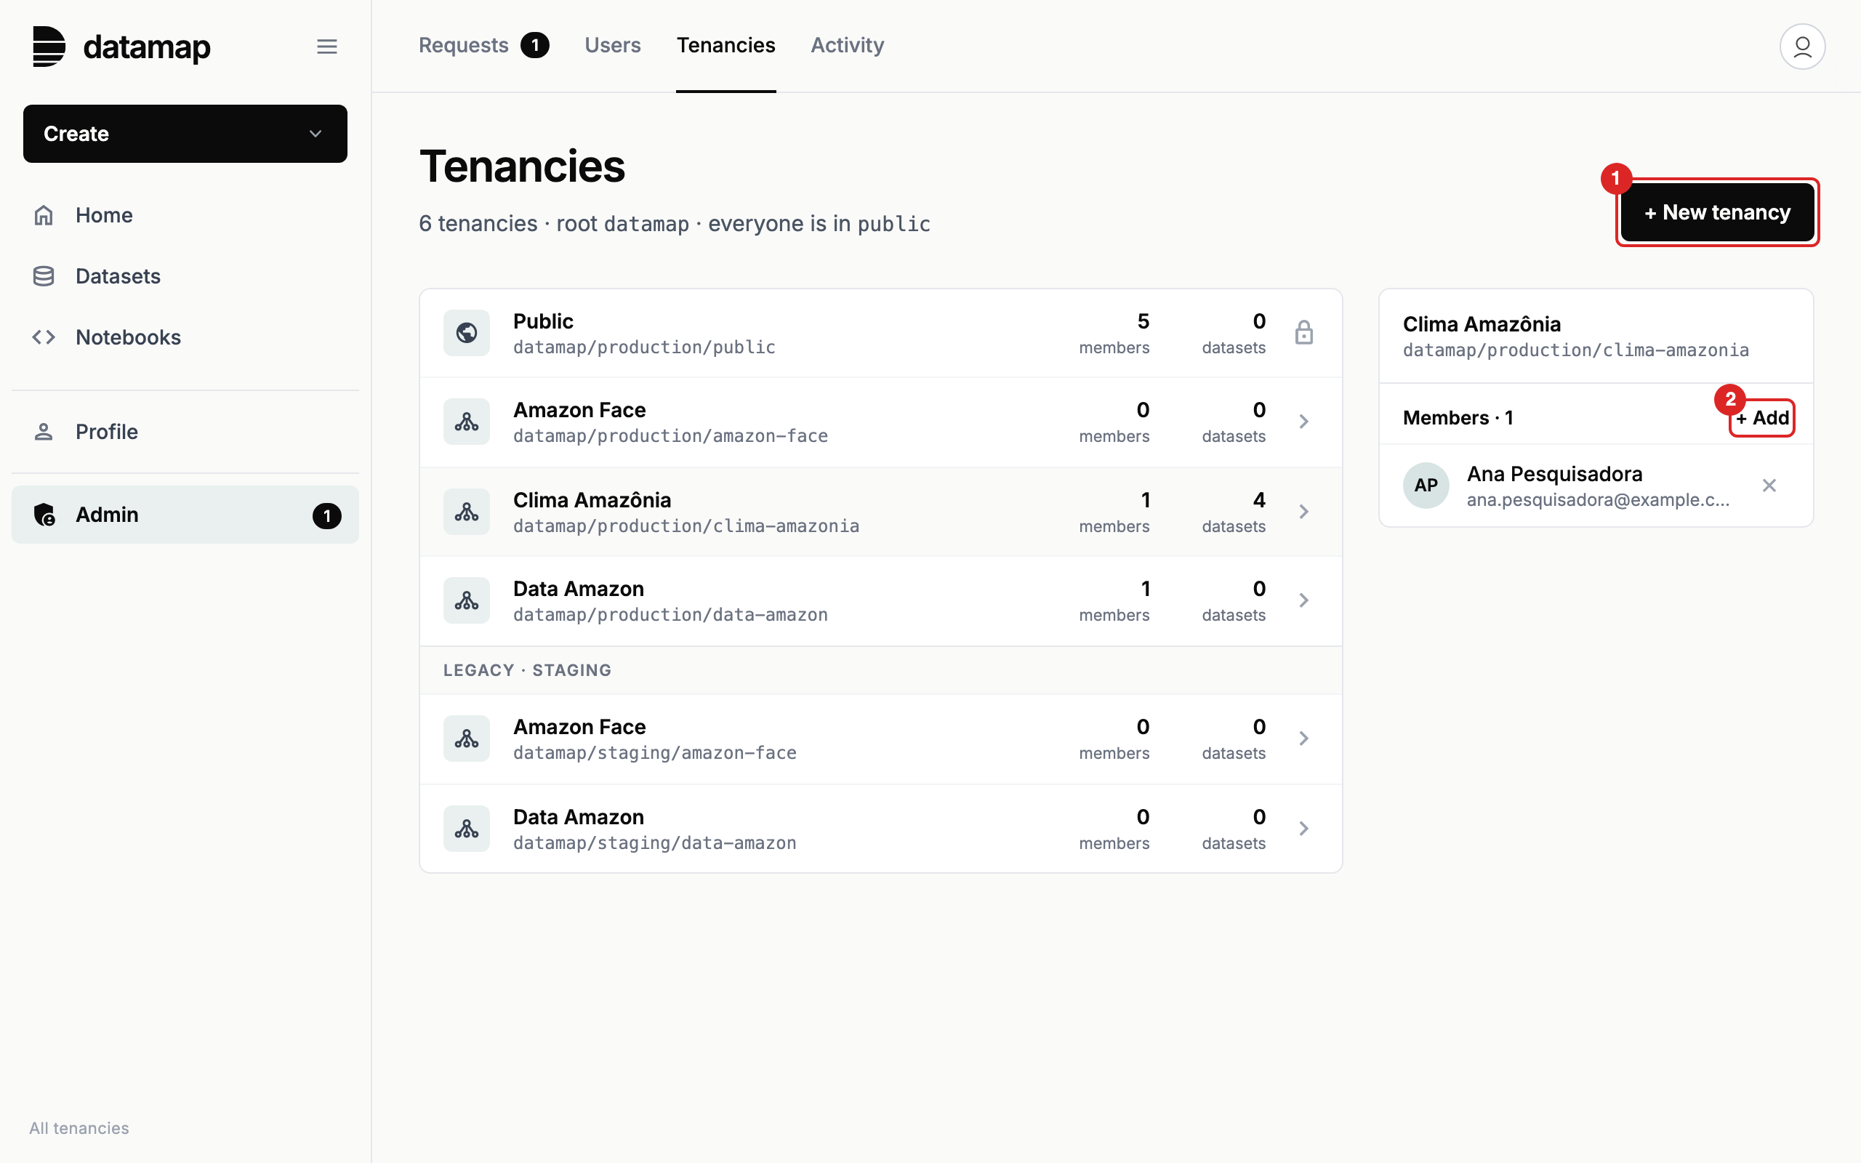Click panel path datamap/production/clima-amazonia
Viewport: 1861px width, 1163px height.
1576,351
